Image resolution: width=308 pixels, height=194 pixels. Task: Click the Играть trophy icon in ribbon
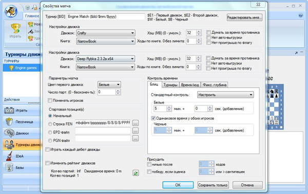pyautogui.click(x=15, y=29)
